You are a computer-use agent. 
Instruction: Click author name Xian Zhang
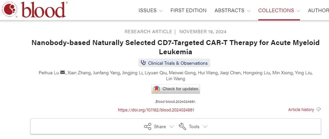[x=79, y=73]
